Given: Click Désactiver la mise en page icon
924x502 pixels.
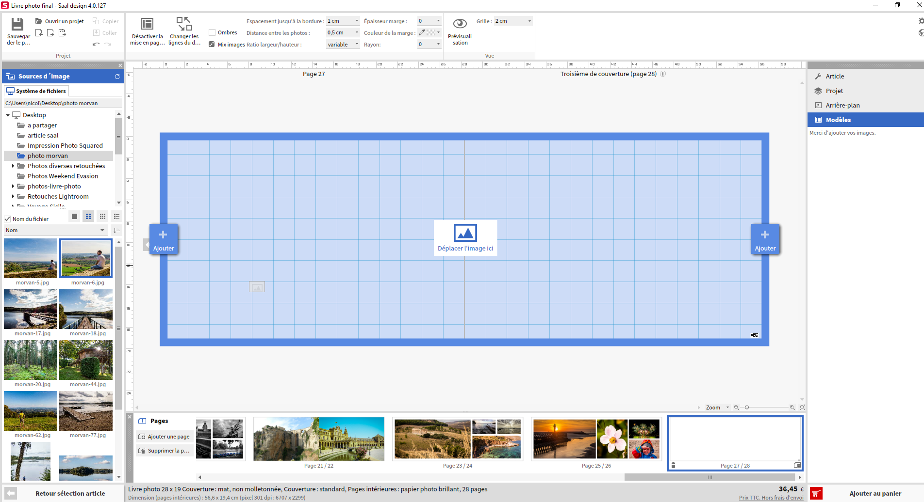Looking at the screenshot, I should [x=147, y=24].
